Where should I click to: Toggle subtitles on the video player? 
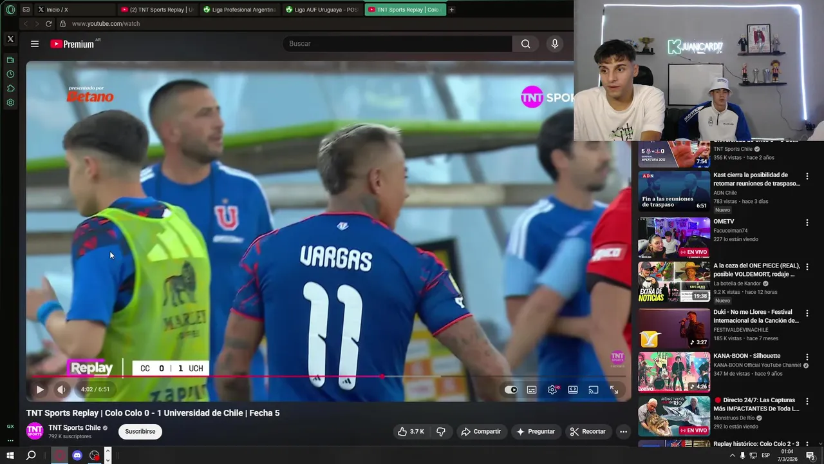point(532,390)
